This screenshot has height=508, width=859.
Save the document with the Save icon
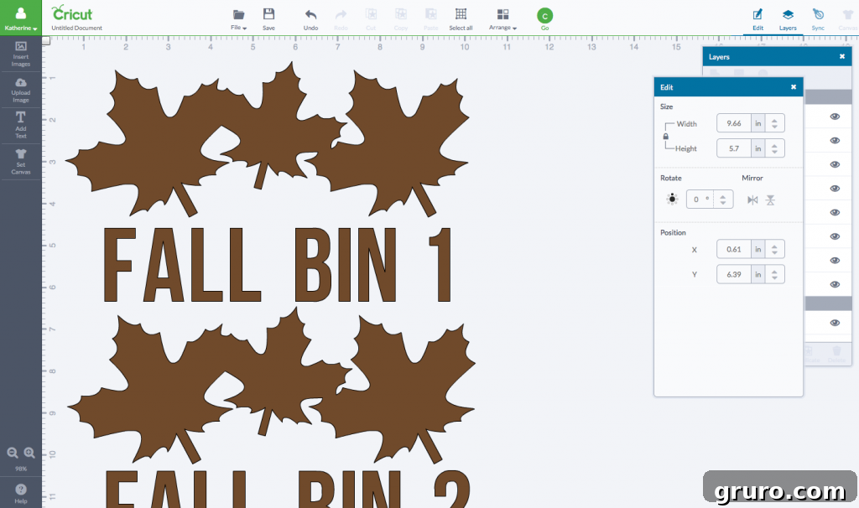pyautogui.click(x=268, y=18)
